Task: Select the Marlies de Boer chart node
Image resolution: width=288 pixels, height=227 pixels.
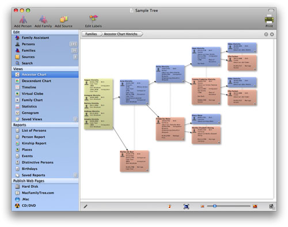Action: click(x=134, y=161)
